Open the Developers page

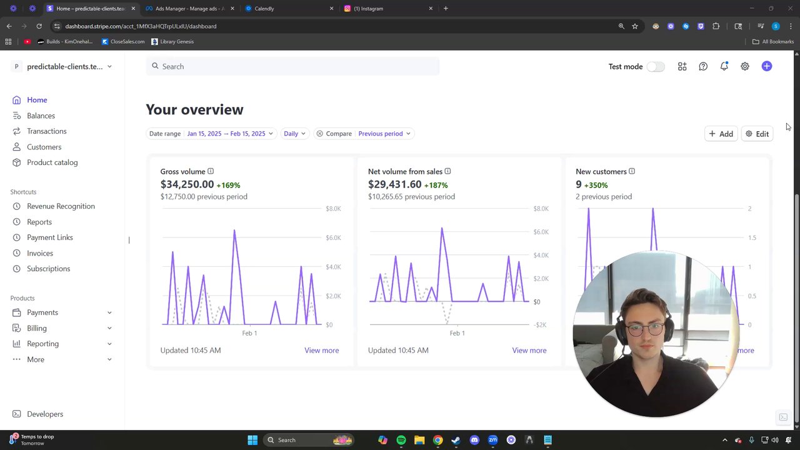point(37,414)
